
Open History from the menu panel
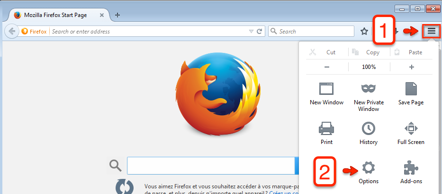tap(369, 134)
